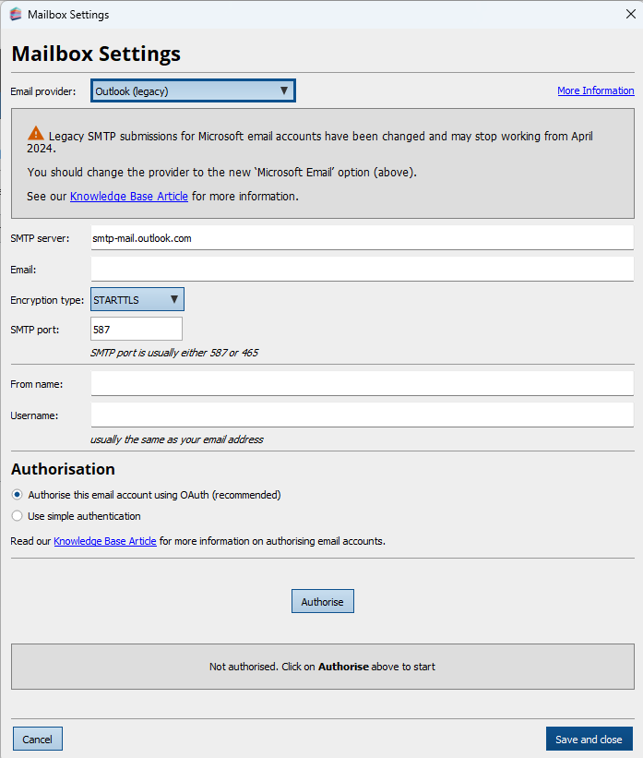643x758 pixels.
Task: Close the Mailbox Settings window
Action: point(628,15)
